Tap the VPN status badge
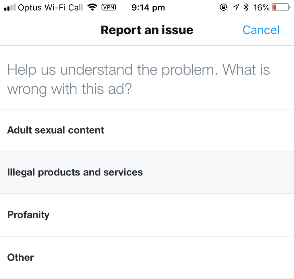Screen dimensions: 294x279 pos(109,7)
